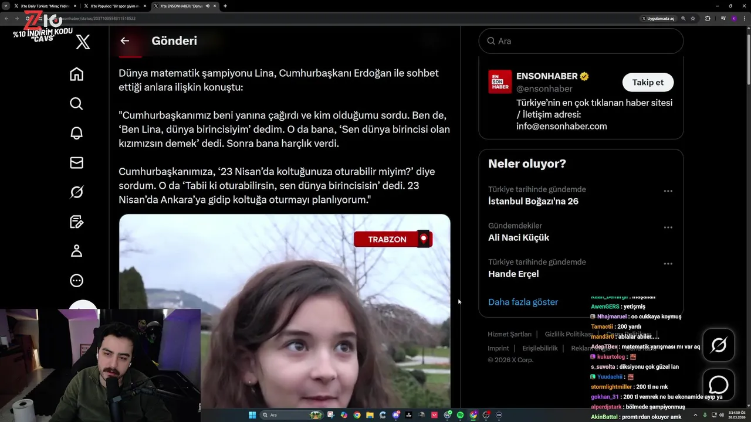The image size is (751, 422).
Task: Mute the ENSONHABER tab audio icon
Action: [x=208, y=6]
